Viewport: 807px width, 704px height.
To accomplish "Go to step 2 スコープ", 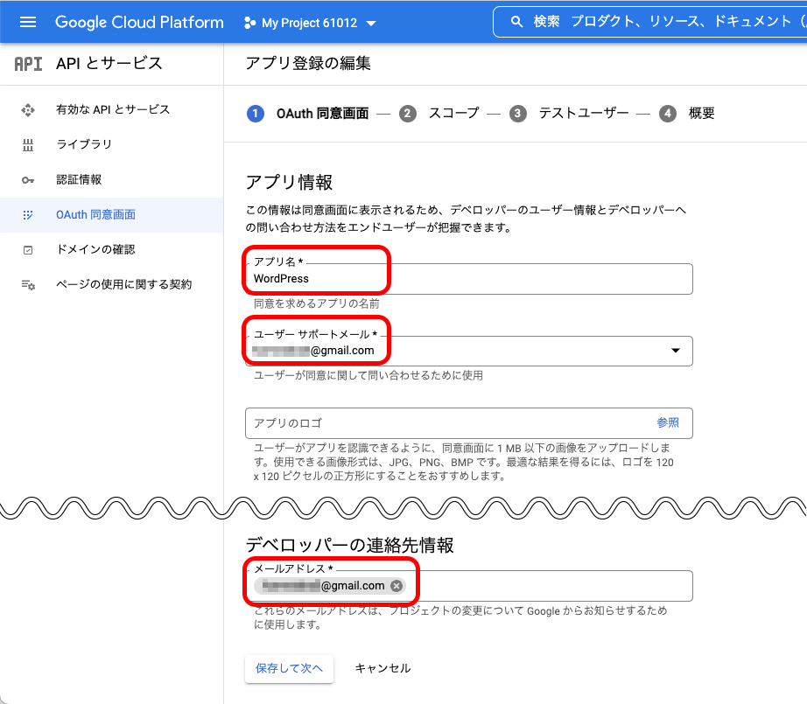I will [443, 113].
